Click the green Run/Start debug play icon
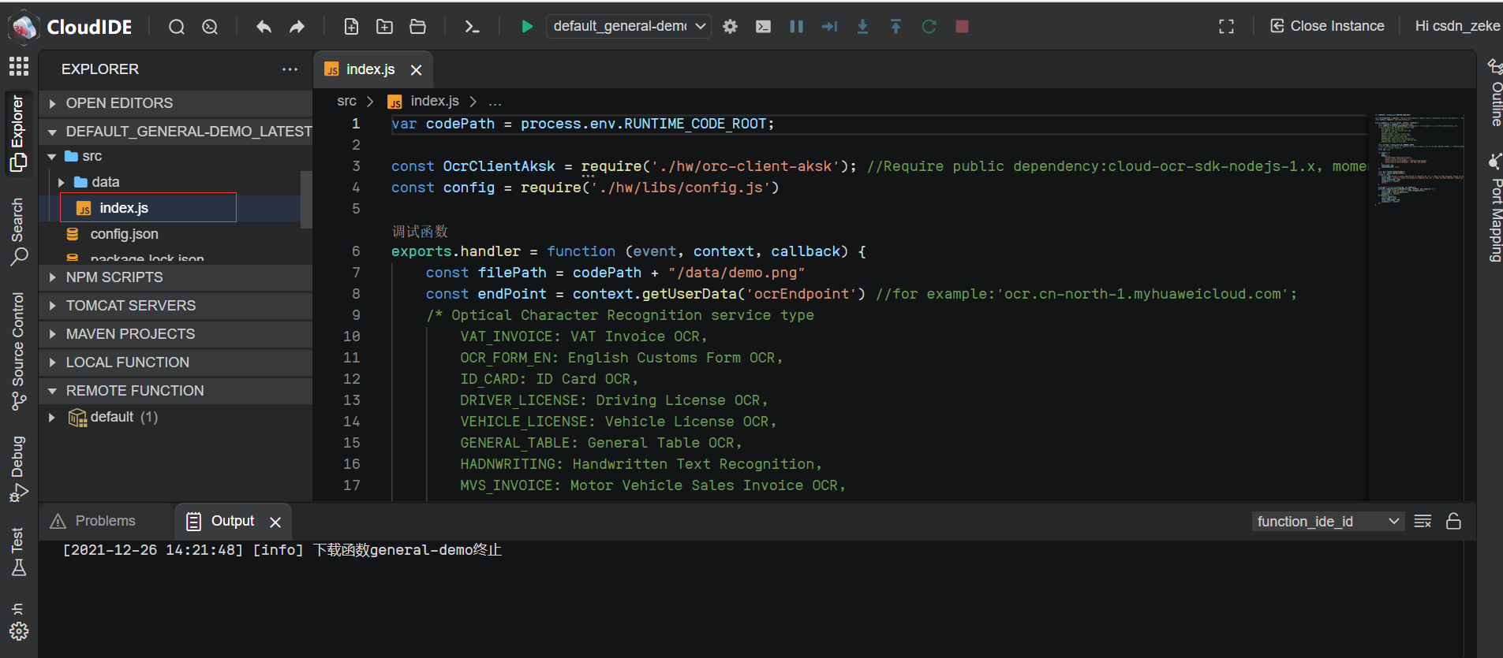 [x=526, y=27]
